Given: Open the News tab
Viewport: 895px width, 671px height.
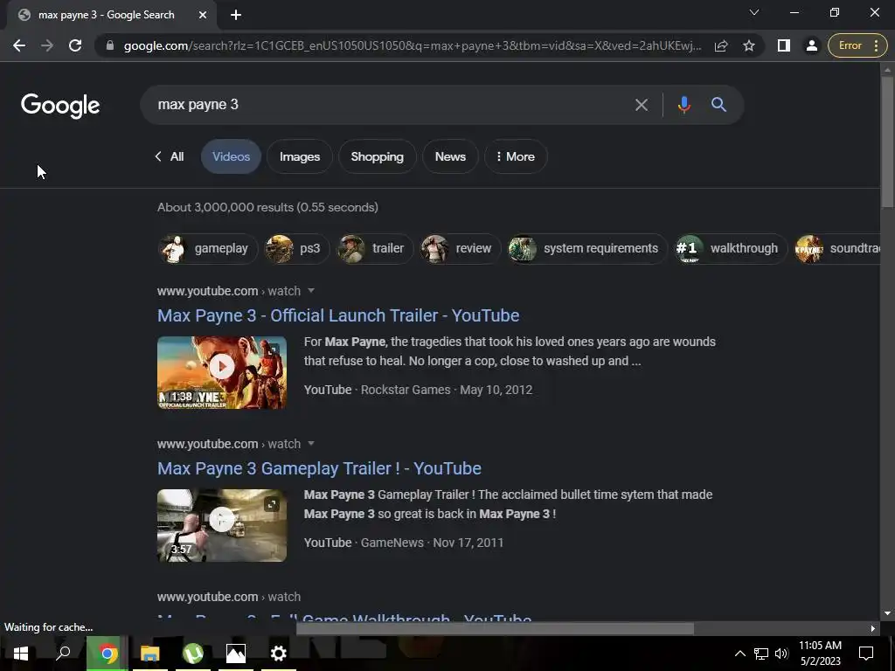Looking at the screenshot, I should [450, 156].
